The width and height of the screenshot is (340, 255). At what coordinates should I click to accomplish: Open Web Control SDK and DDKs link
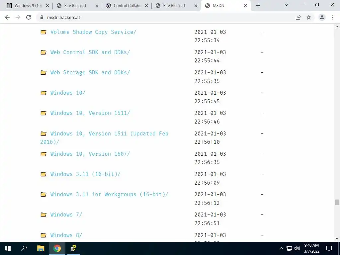[90, 52]
